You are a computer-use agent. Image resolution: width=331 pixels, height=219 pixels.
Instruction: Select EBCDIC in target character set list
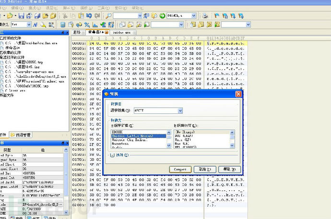[118, 132]
